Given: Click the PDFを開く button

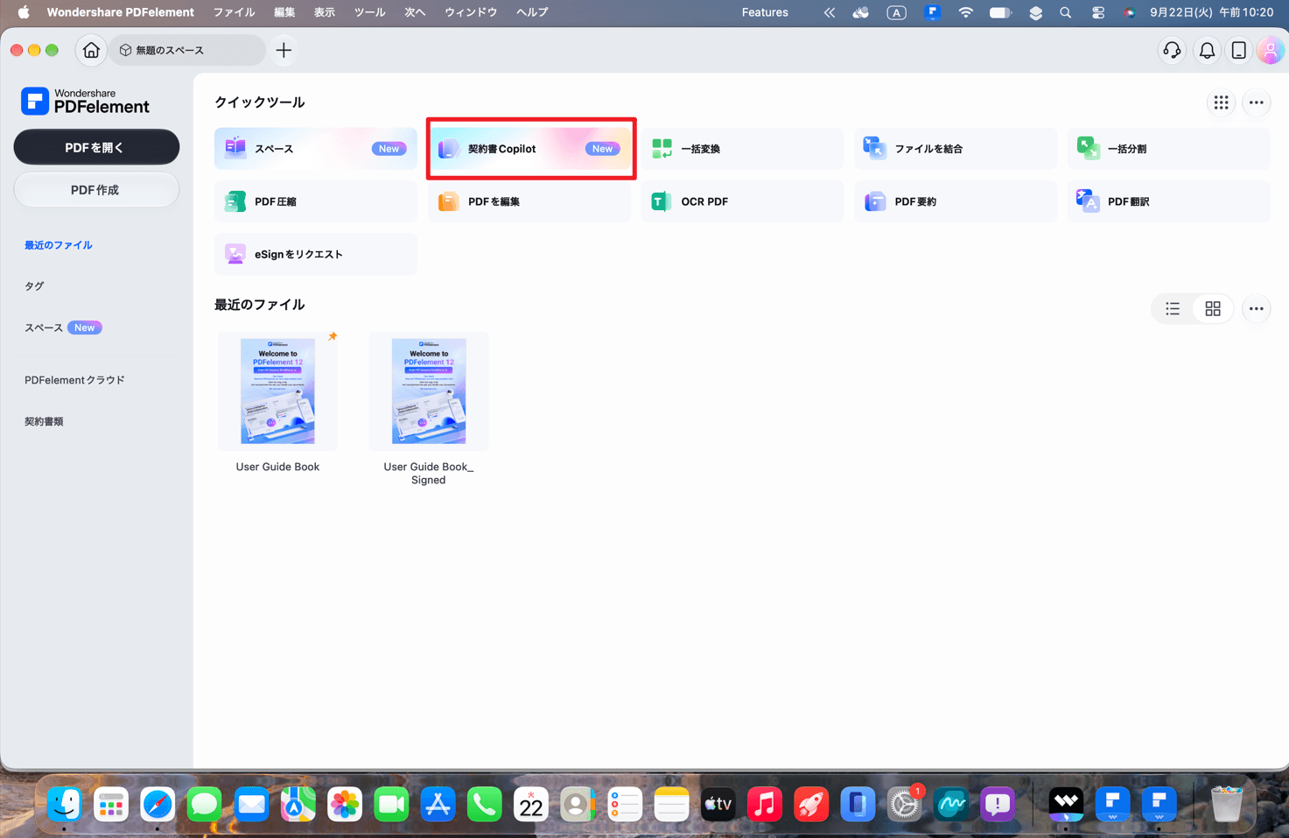Looking at the screenshot, I should 96,147.
